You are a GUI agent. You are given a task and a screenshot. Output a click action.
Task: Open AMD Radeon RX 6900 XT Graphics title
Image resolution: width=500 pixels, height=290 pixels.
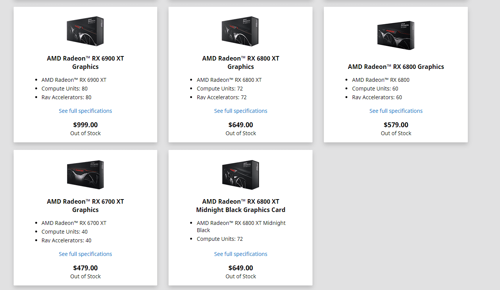click(85, 62)
